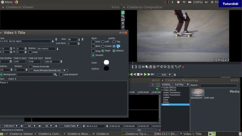Screen dimensions: 242x136
Task: Select Video Transitions in Resources list
Action: click(172, 95)
